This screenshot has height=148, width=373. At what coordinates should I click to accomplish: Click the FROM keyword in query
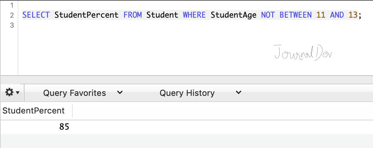point(133,15)
